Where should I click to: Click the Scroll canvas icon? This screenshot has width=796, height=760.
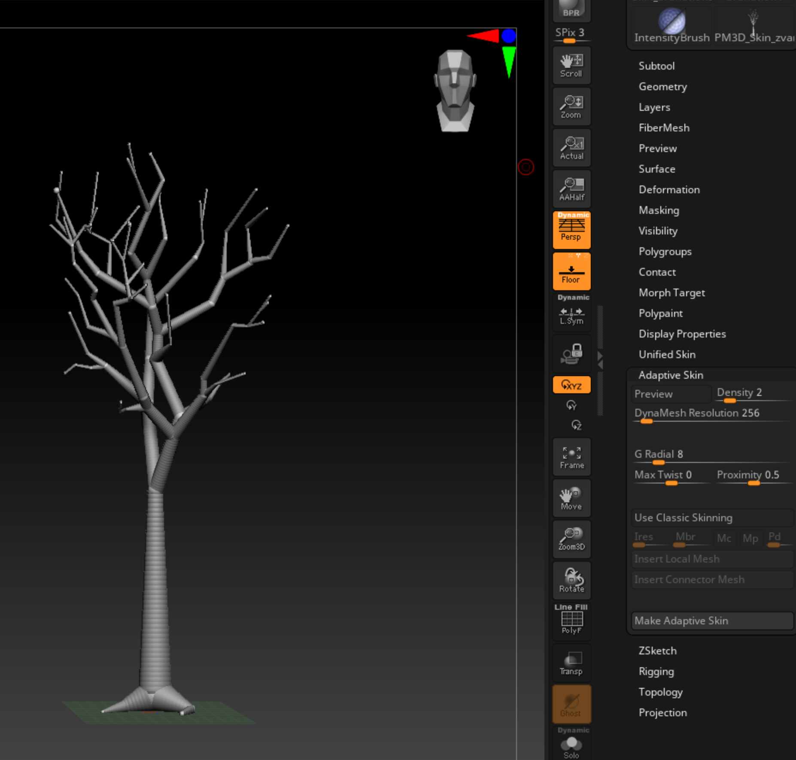point(571,65)
